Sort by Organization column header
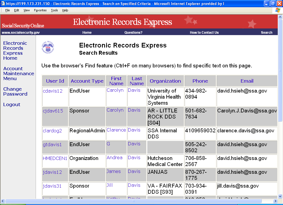 click(x=165, y=81)
